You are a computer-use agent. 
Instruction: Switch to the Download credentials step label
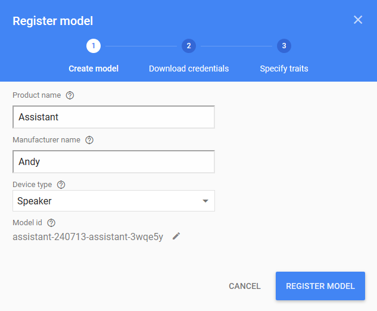(189, 69)
